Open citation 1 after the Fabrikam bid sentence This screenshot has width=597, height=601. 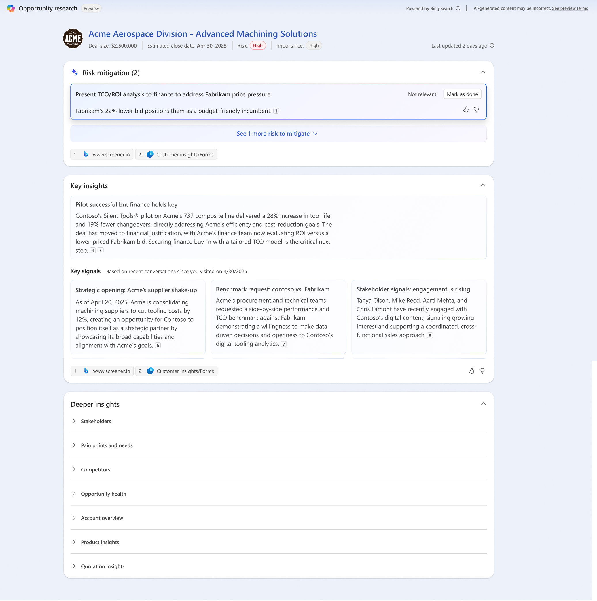coord(276,111)
